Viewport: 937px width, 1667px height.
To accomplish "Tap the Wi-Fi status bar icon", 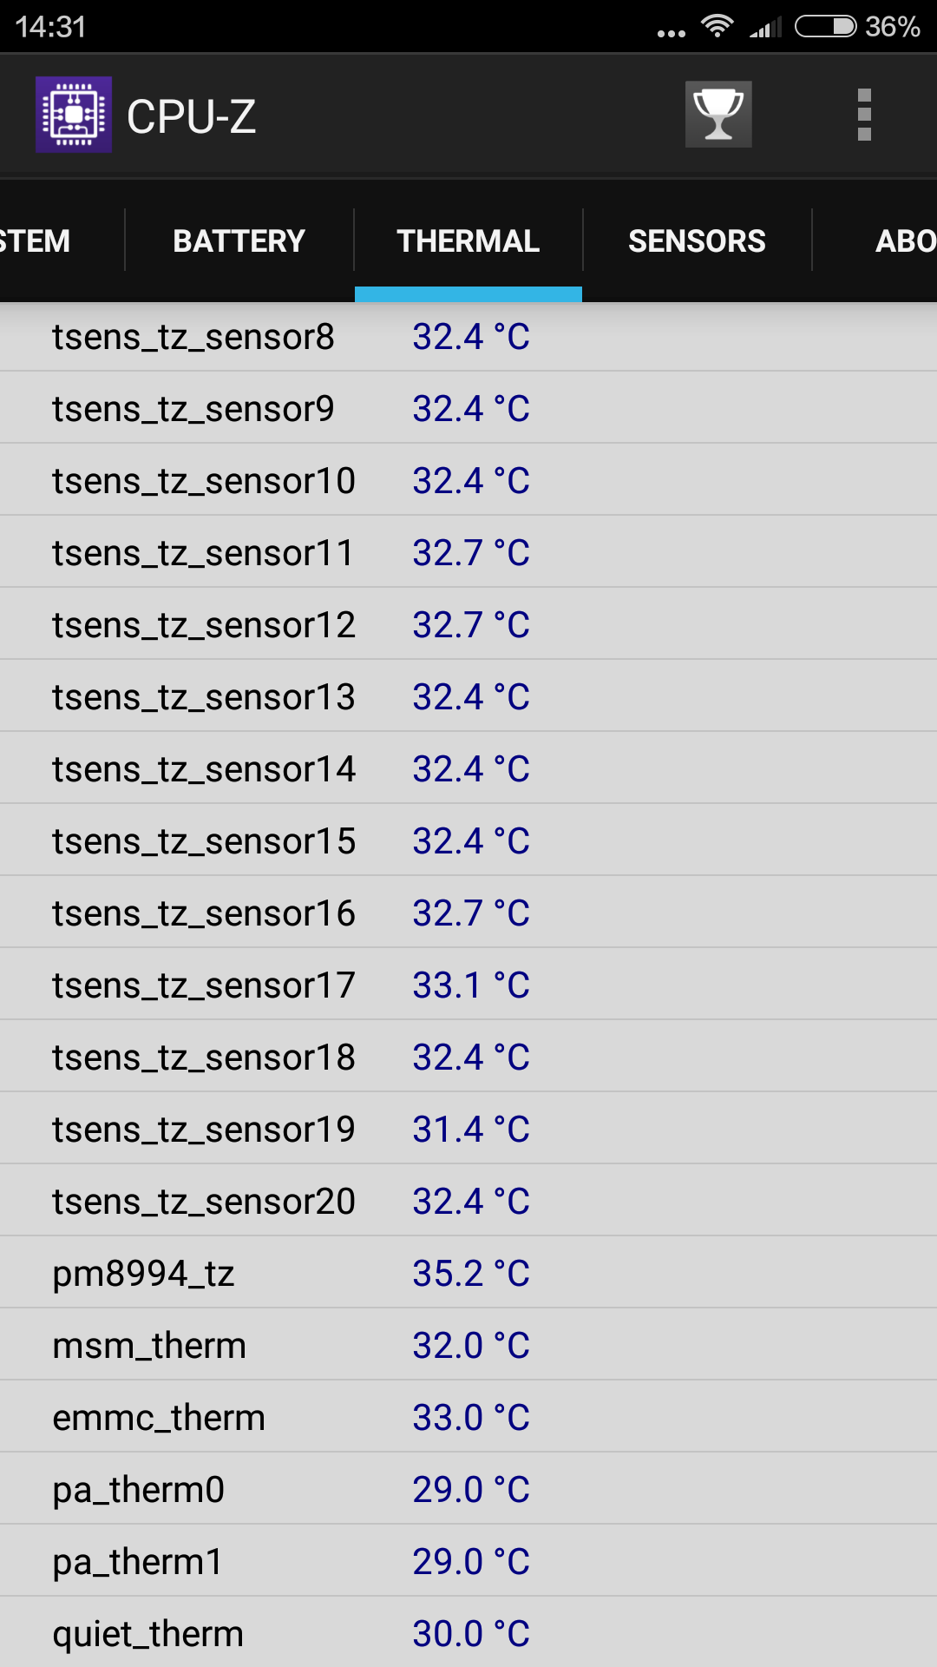I will [717, 26].
